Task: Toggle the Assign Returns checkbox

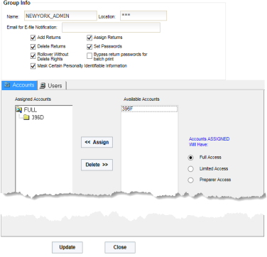Action: pyautogui.click(x=89, y=38)
